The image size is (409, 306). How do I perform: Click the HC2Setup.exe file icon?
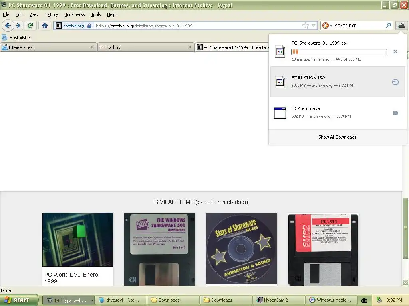tap(280, 113)
